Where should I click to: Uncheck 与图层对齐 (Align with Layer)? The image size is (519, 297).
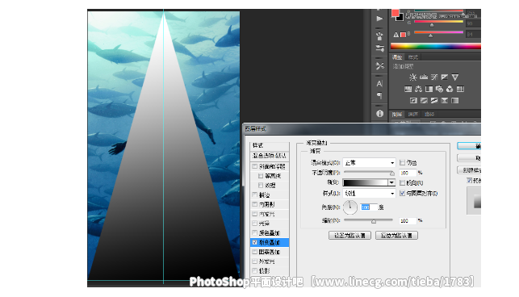(x=402, y=193)
